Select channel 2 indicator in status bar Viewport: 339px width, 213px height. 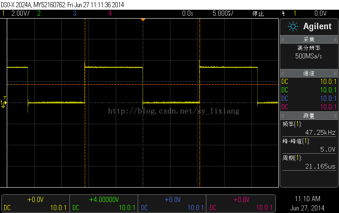click(39, 14)
